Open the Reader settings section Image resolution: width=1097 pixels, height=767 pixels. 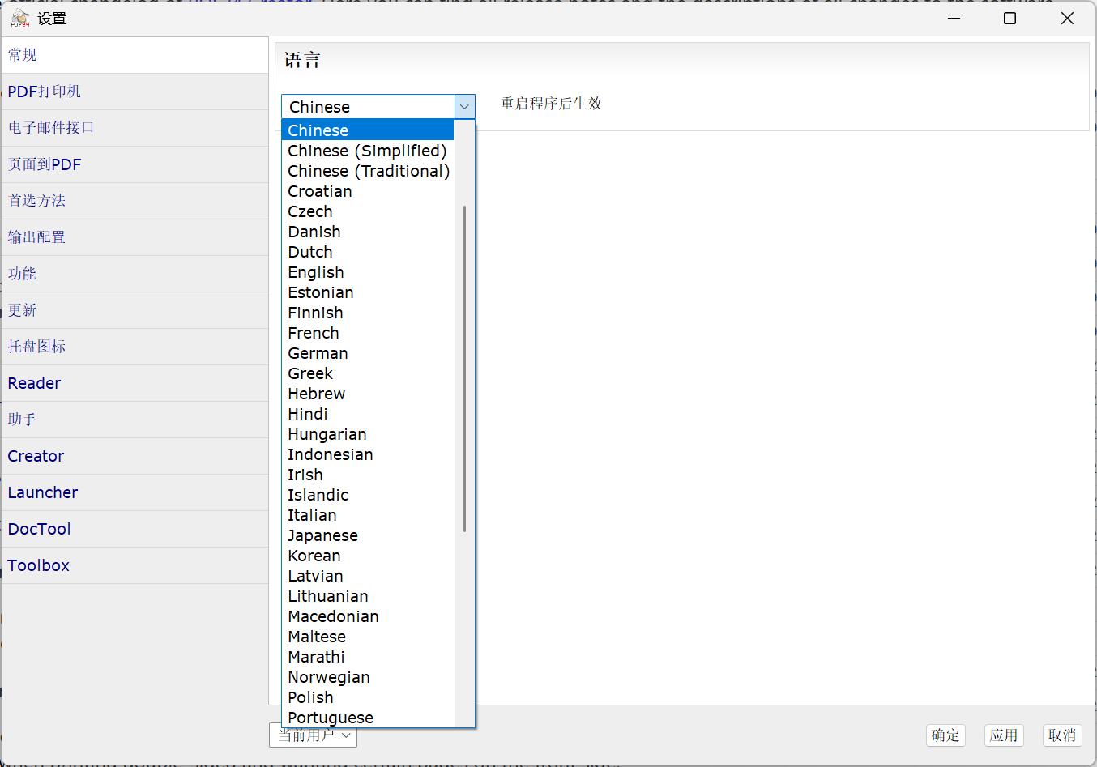click(34, 383)
